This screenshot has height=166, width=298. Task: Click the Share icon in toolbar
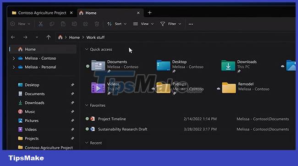pyautogui.click(x=86, y=24)
